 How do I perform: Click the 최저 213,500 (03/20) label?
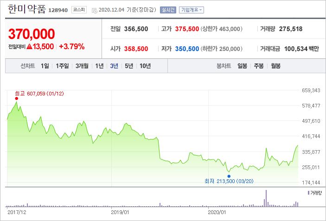click(x=229, y=181)
